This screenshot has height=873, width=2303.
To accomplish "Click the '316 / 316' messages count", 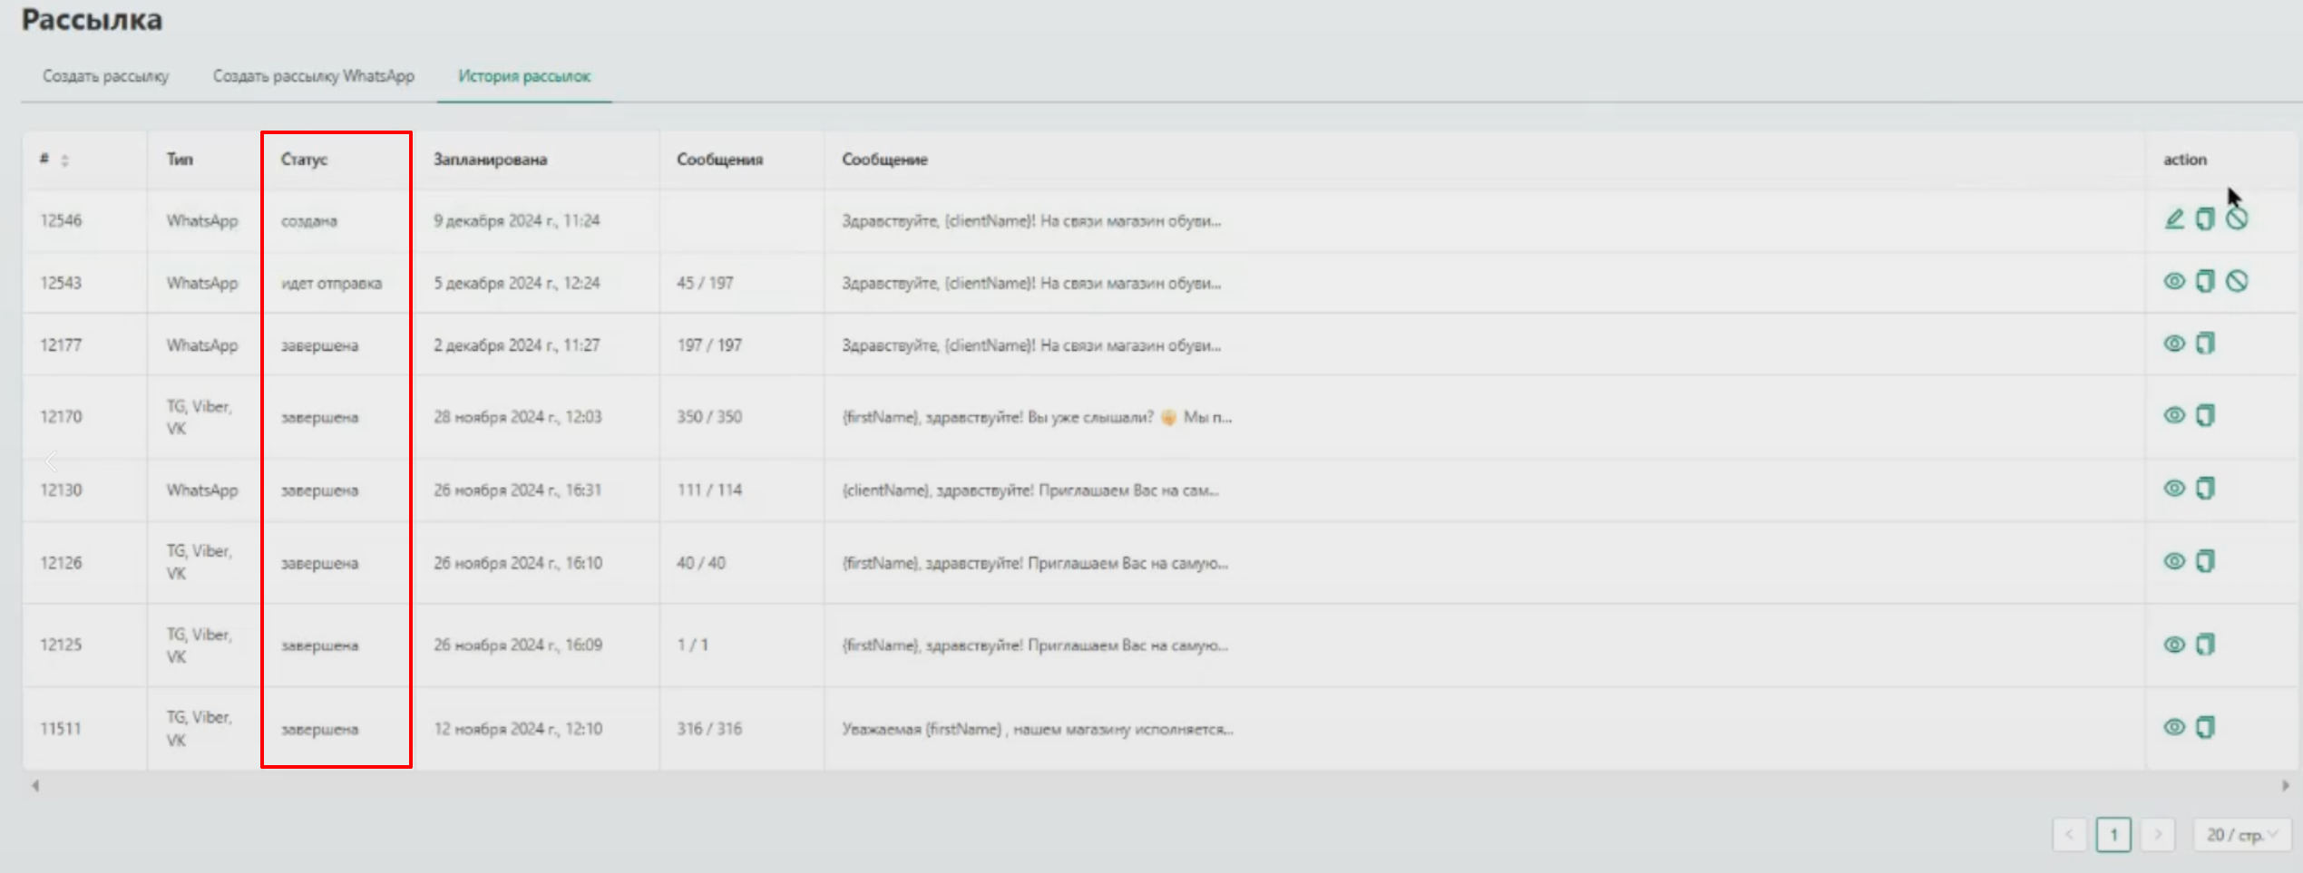I will coord(709,729).
